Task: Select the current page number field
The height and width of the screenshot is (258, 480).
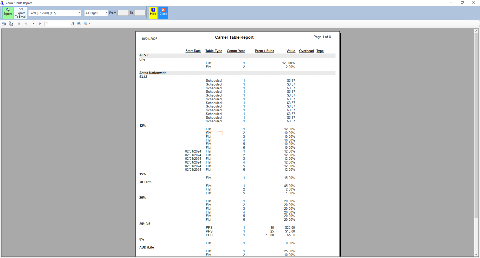Action: (x=58, y=23)
